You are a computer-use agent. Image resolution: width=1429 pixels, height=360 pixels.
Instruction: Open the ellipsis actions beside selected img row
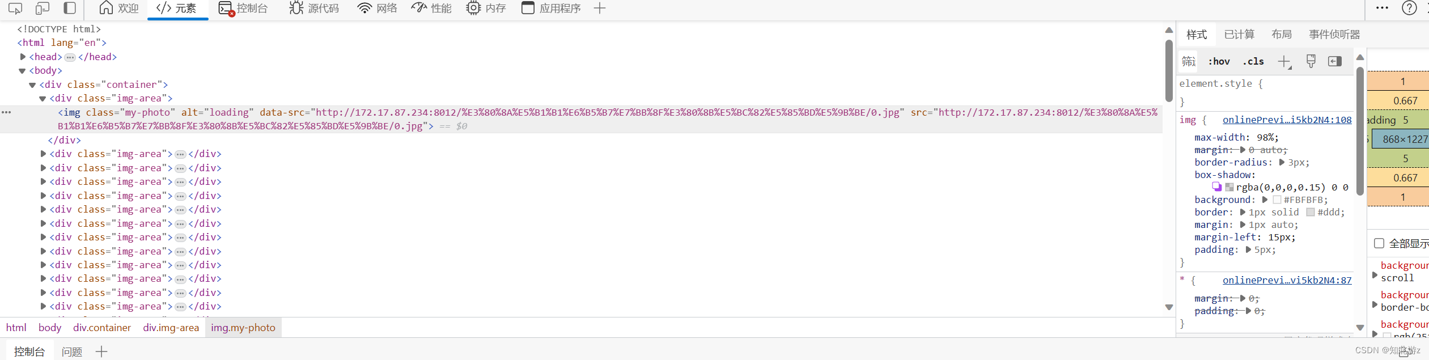[x=6, y=112]
